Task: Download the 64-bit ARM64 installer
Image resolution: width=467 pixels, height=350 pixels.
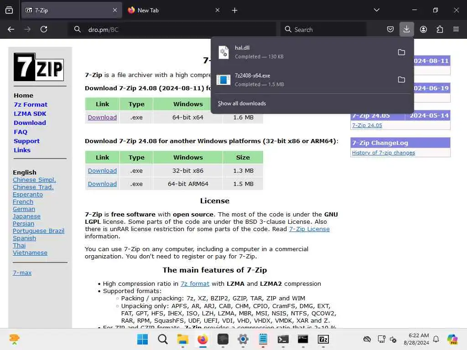Action: coord(102,184)
